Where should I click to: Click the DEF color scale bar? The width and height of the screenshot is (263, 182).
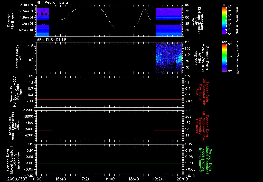point(224,58)
